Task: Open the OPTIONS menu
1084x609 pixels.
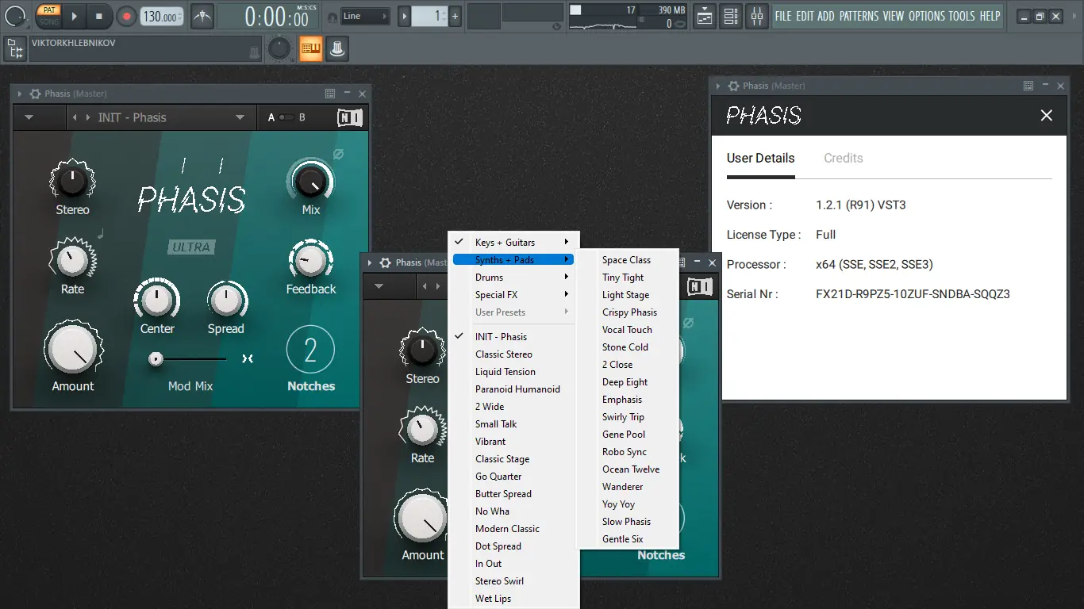Action: 927,16
